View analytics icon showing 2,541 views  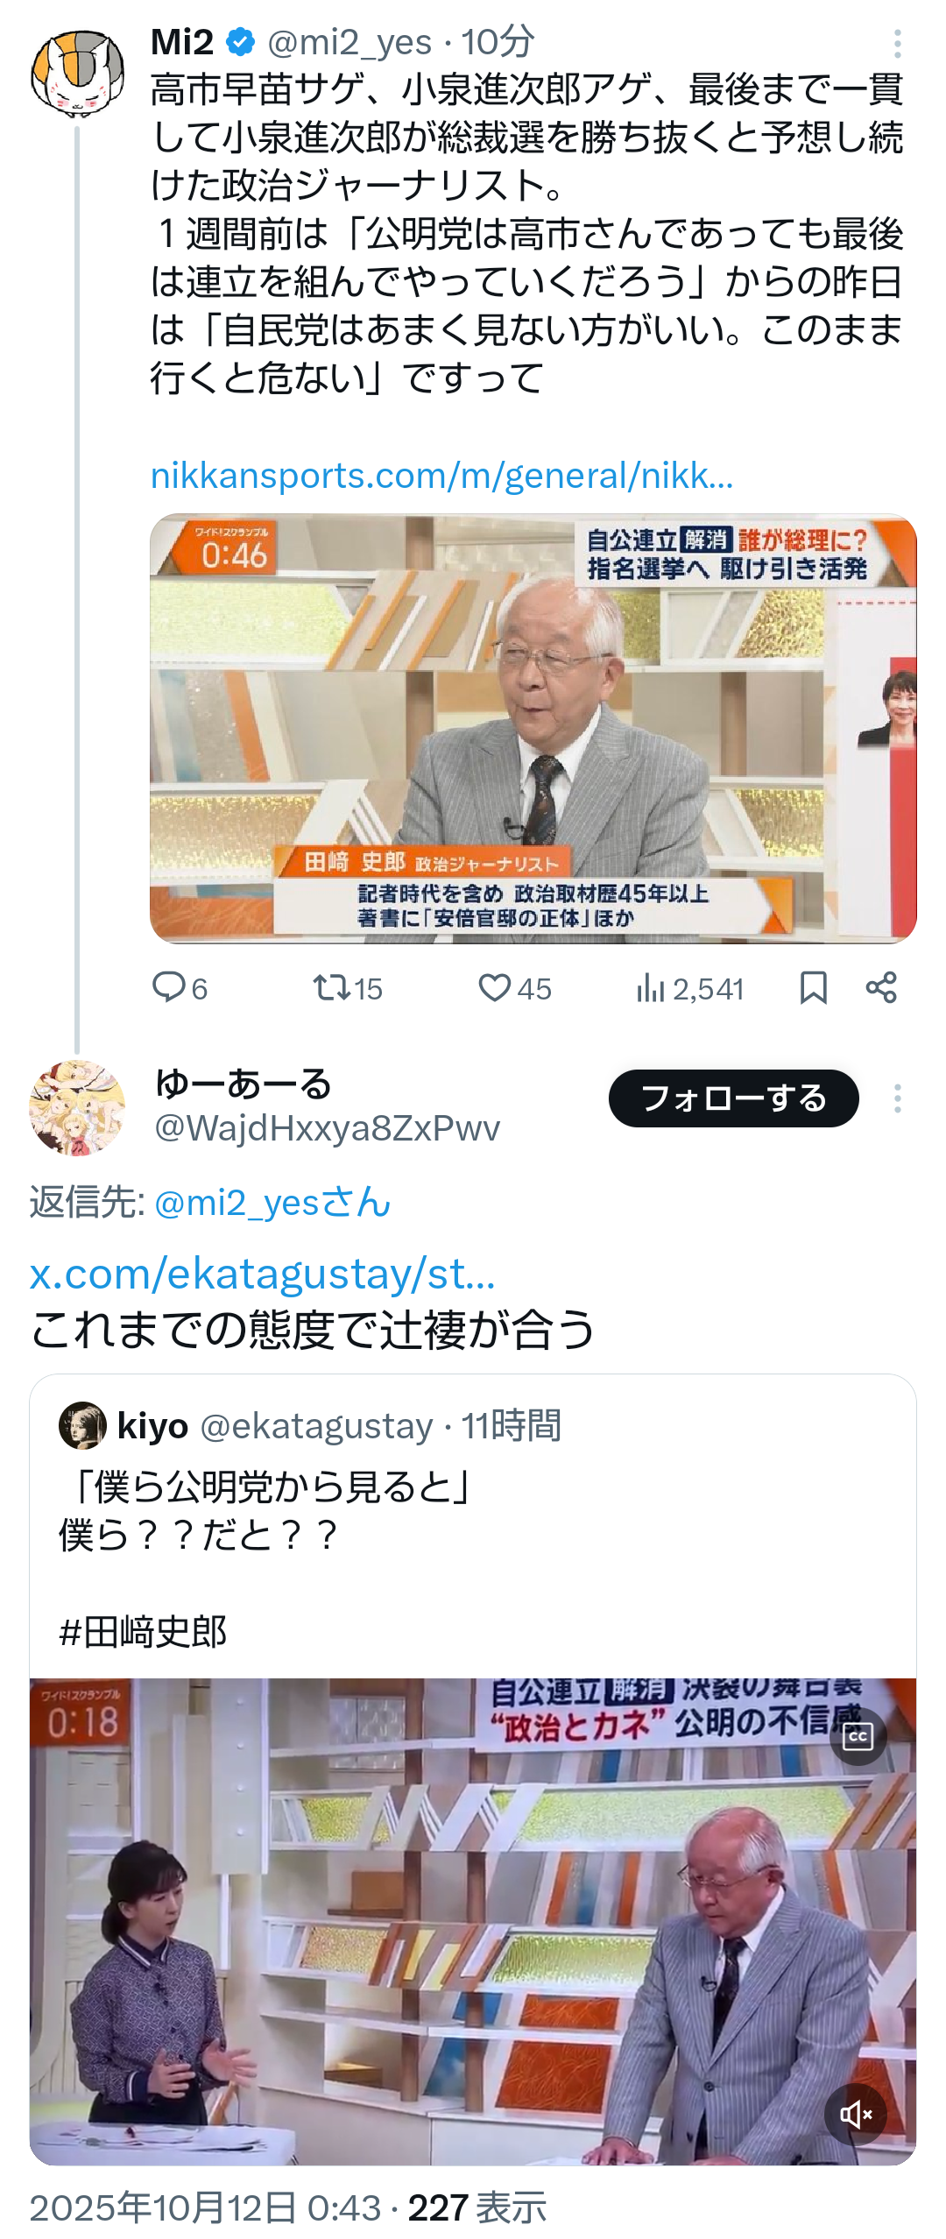[650, 988]
